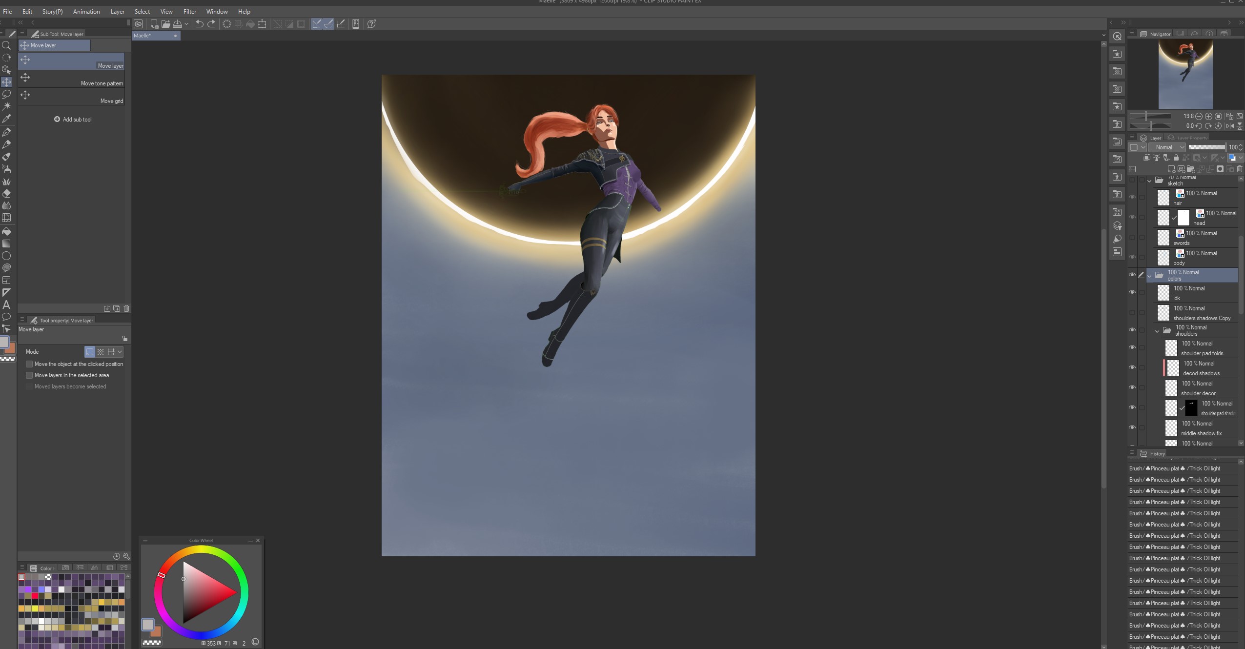Select the Eyedropper tool in toolbox
This screenshot has width=1245, height=649.
6,119
